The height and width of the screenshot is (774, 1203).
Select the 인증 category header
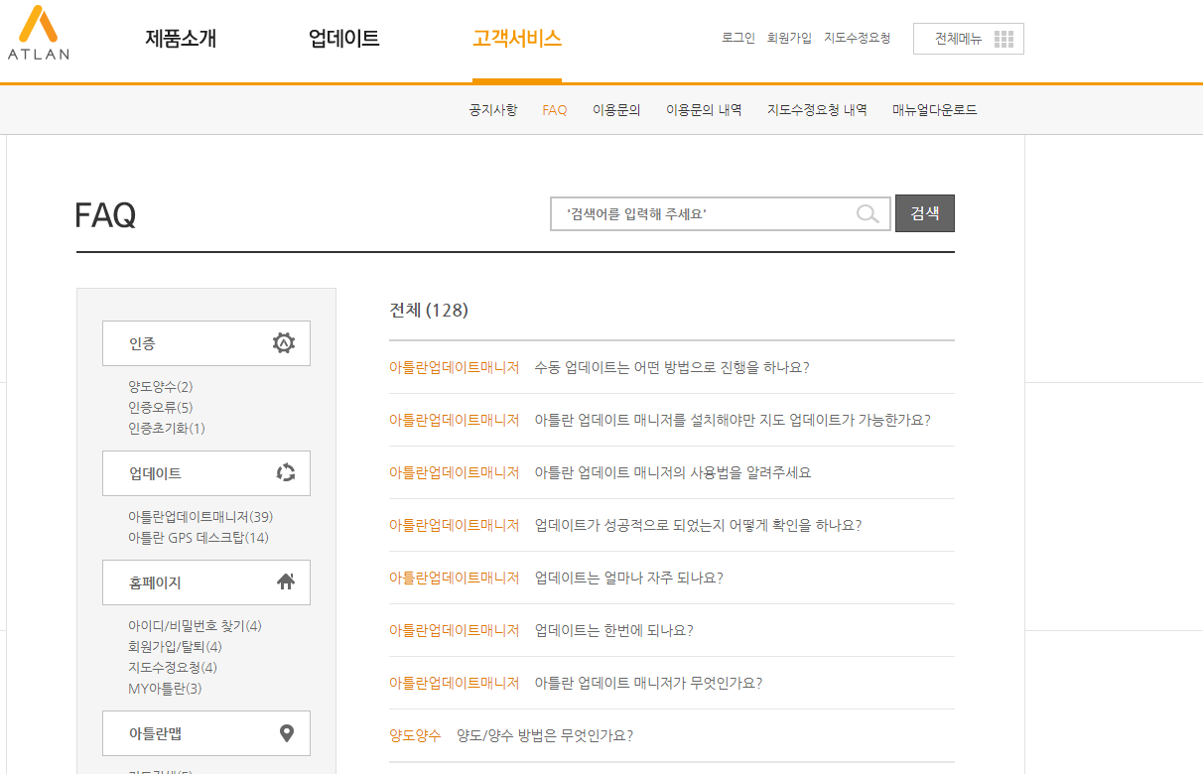click(206, 343)
